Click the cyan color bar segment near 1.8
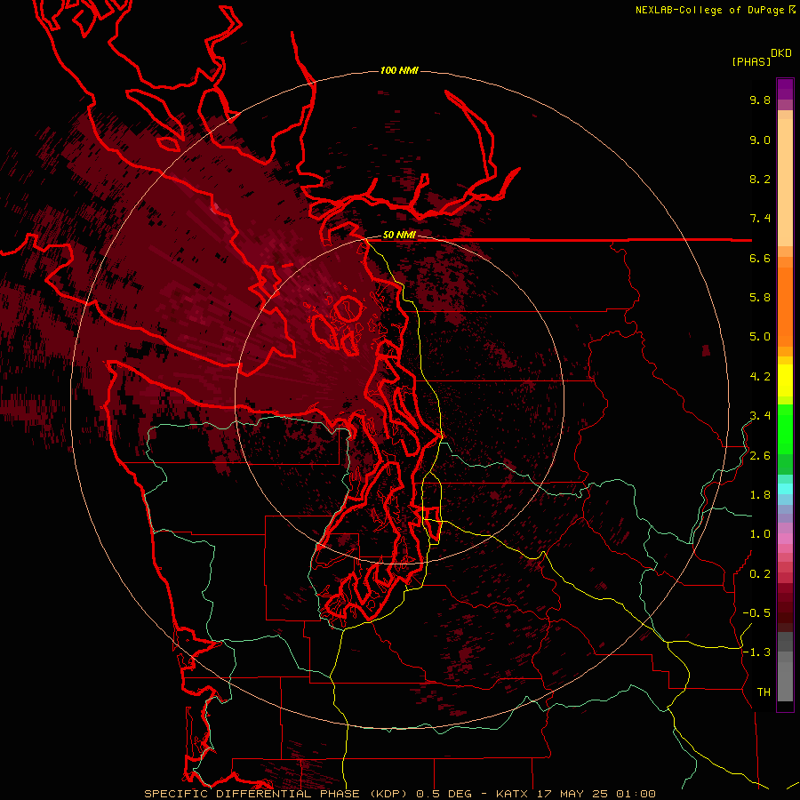The width and height of the screenshot is (800, 800). tap(785, 489)
